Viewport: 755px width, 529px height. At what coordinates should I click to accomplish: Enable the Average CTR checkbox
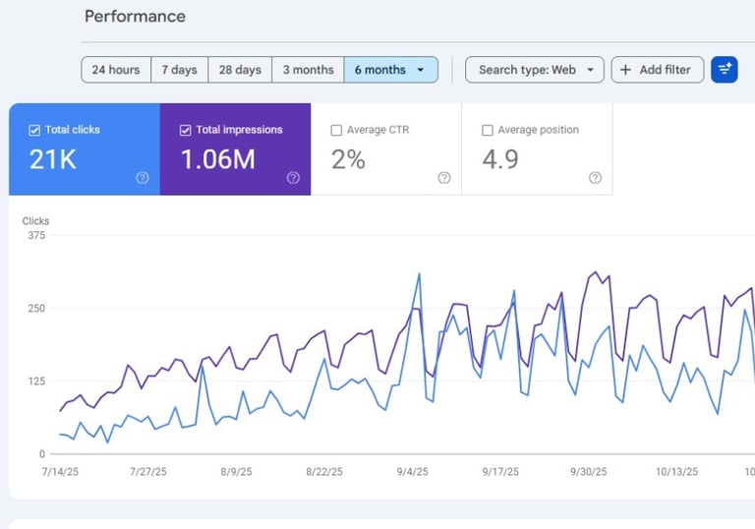coord(337,130)
